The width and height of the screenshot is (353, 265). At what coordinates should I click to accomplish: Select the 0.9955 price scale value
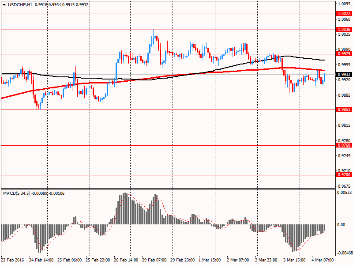(345, 65)
